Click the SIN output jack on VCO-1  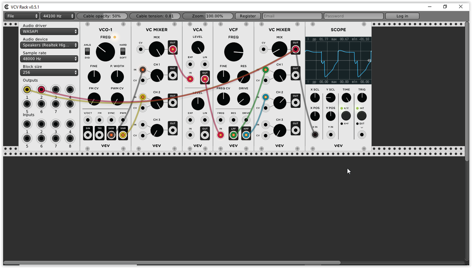click(x=87, y=134)
